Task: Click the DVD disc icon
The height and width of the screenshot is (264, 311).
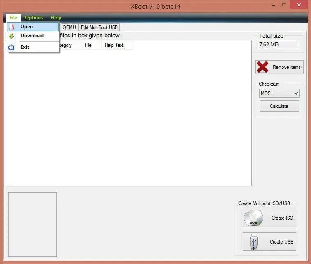Action: point(253,218)
